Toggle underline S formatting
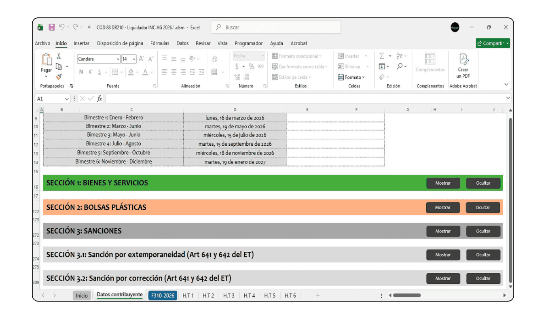 click(99, 72)
